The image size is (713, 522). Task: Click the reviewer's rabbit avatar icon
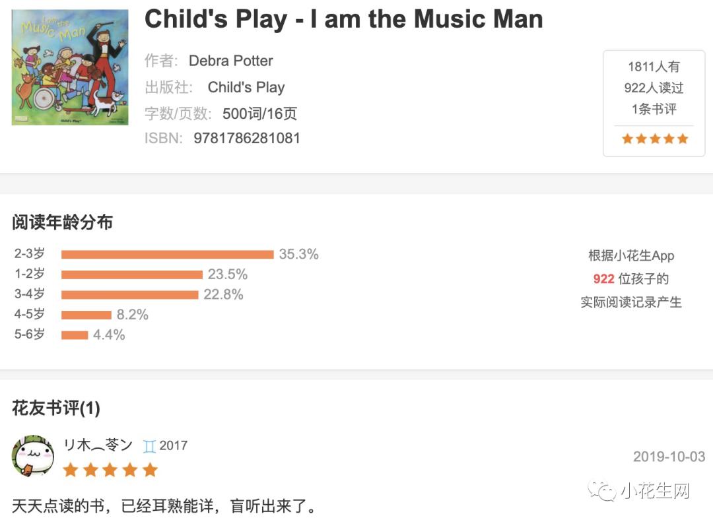[33, 456]
